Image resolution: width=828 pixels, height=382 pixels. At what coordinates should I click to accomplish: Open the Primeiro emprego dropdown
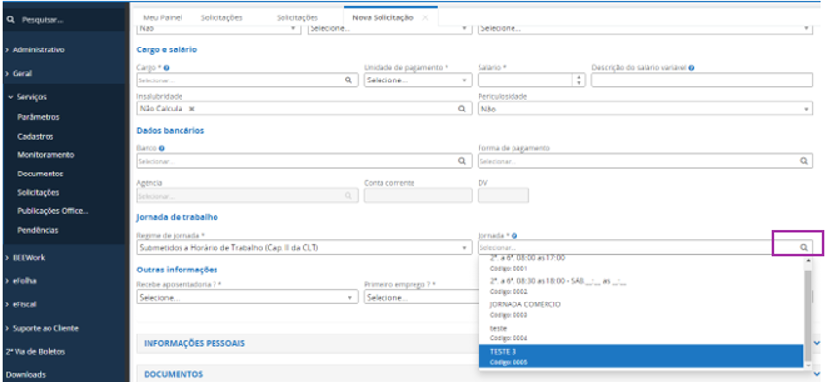click(421, 298)
